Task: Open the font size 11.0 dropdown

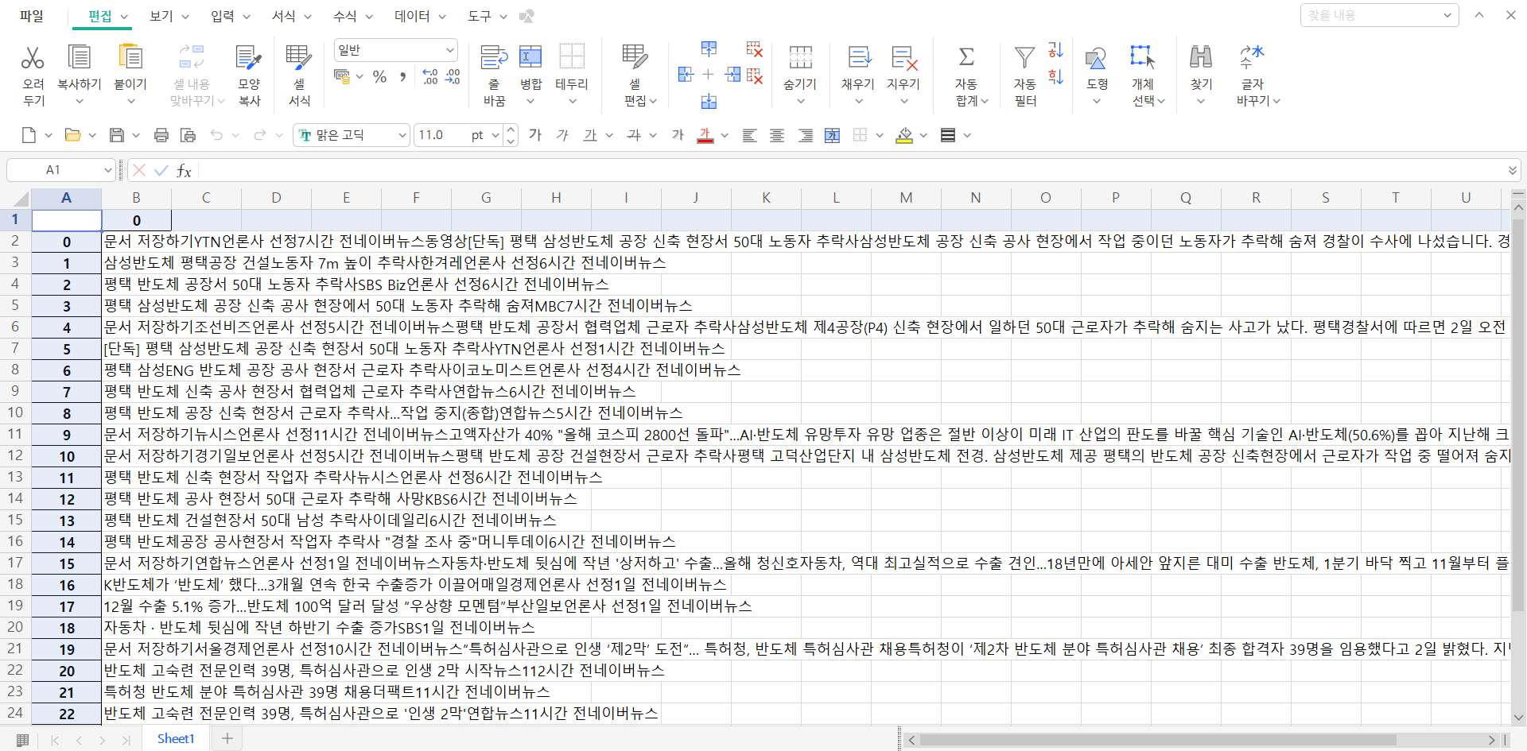Action: [x=495, y=136]
